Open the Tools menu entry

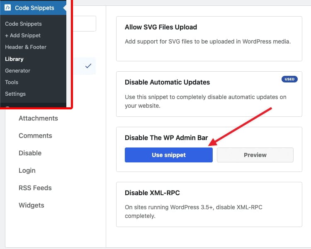tap(12, 82)
